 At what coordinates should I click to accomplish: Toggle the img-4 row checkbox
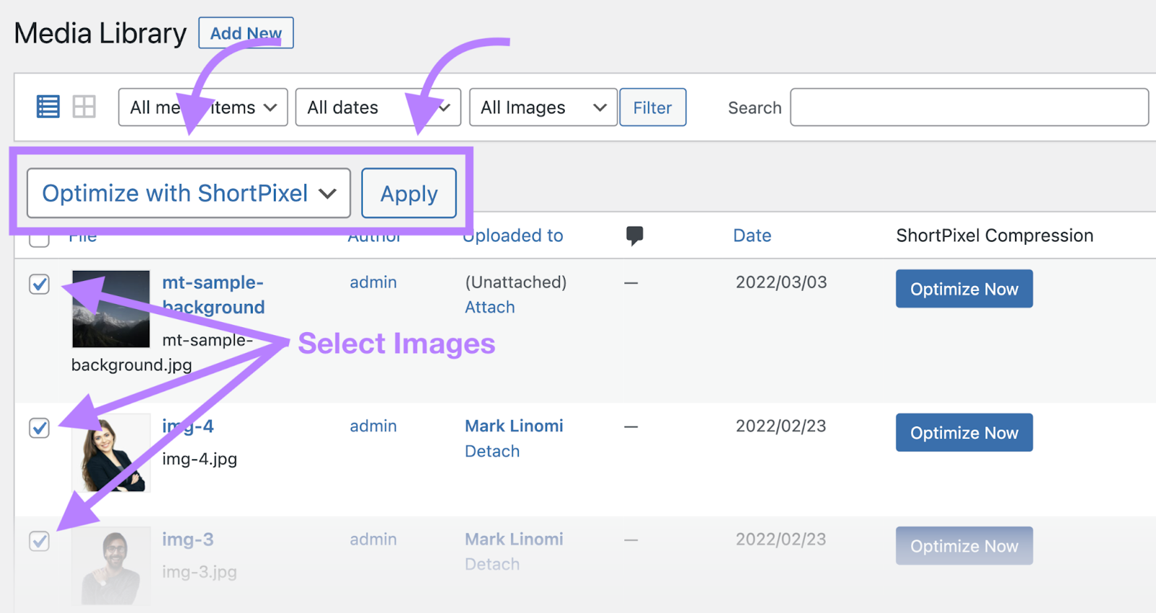[x=40, y=427]
